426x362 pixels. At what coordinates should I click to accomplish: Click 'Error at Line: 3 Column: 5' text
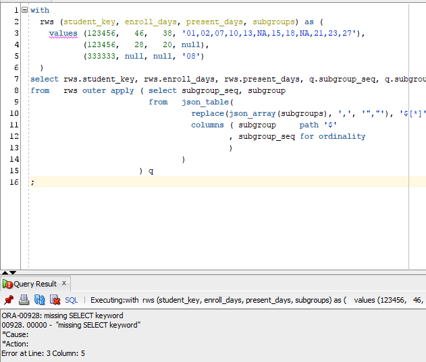click(x=43, y=353)
